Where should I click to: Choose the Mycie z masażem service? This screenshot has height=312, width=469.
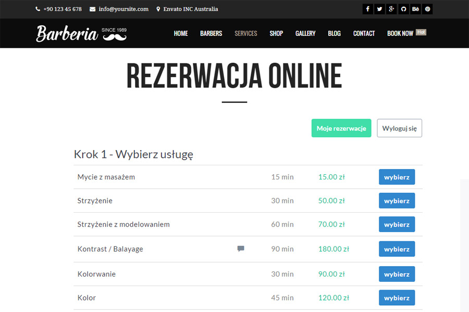click(397, 177)
